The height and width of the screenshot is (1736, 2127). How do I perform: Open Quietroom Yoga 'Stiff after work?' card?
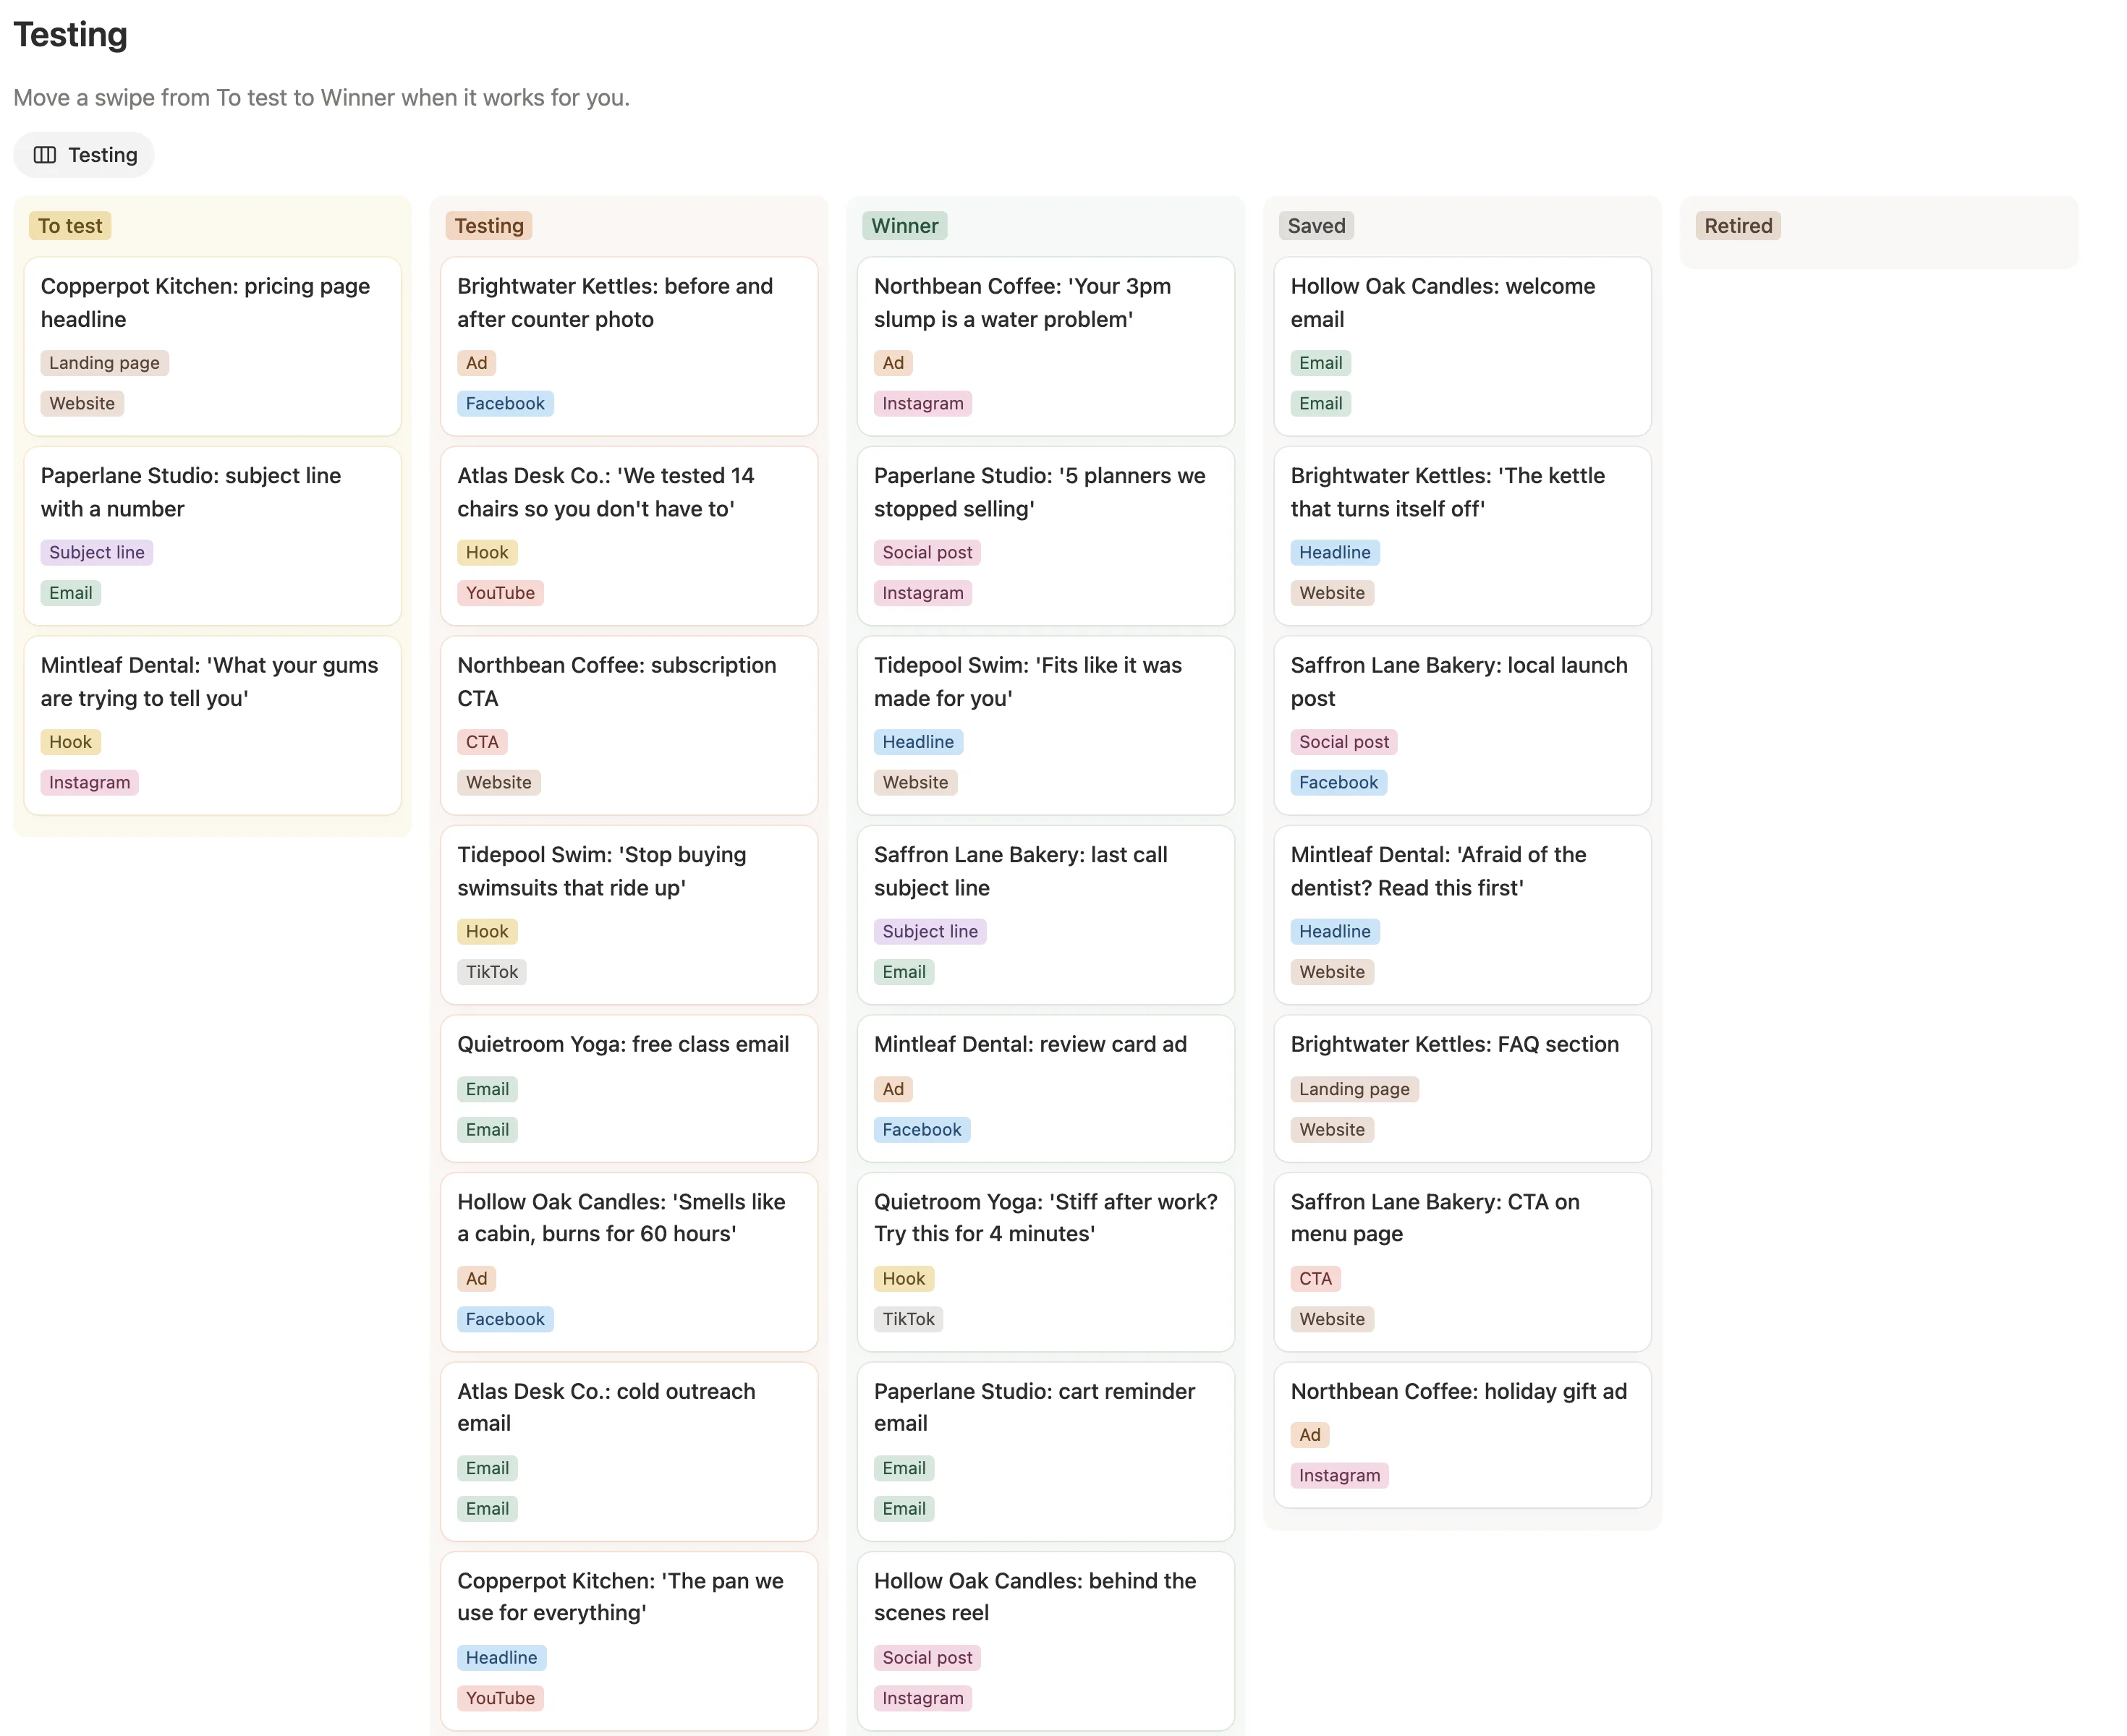pos(1046,1262)
